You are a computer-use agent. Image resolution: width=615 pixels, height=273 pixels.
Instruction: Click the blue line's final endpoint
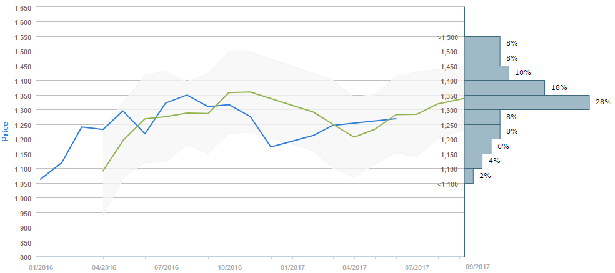click(396, 119)
